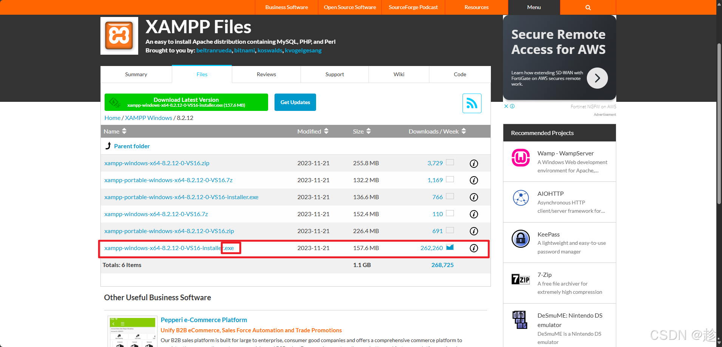Open the Open Source Software menu
The height and width of the screenshot is (347, 722).
click(x=350, y=7)
